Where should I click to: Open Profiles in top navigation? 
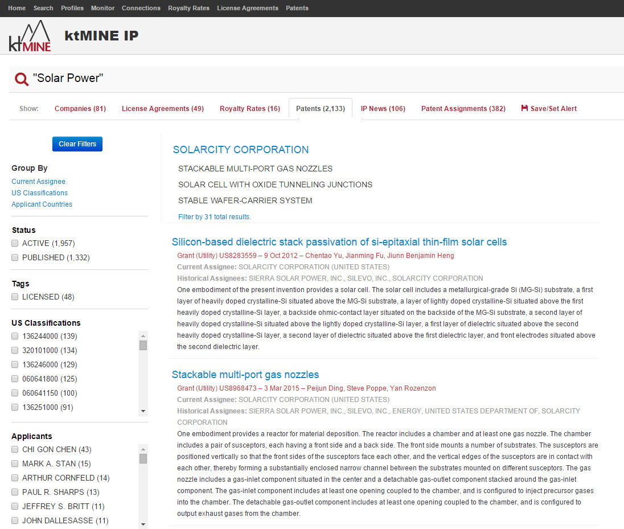pyautogui.click(x=72, y=8)
